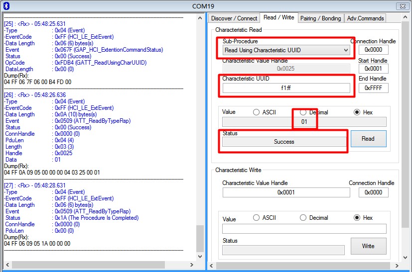Image resolution: width=412 pixels, height=272 pixels.
Task: Open the Pairing / Bonding tab
Action: 320,18
